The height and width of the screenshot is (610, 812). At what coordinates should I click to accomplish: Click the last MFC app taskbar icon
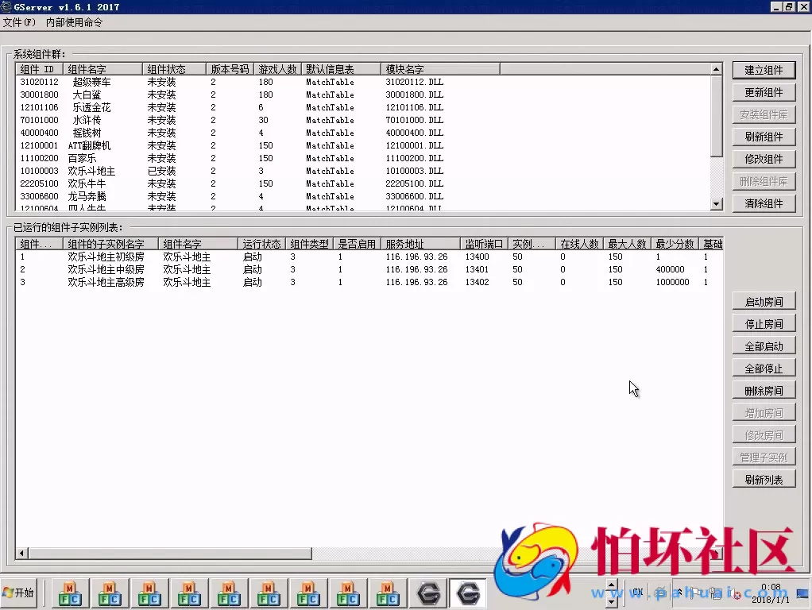click(388, 593)
